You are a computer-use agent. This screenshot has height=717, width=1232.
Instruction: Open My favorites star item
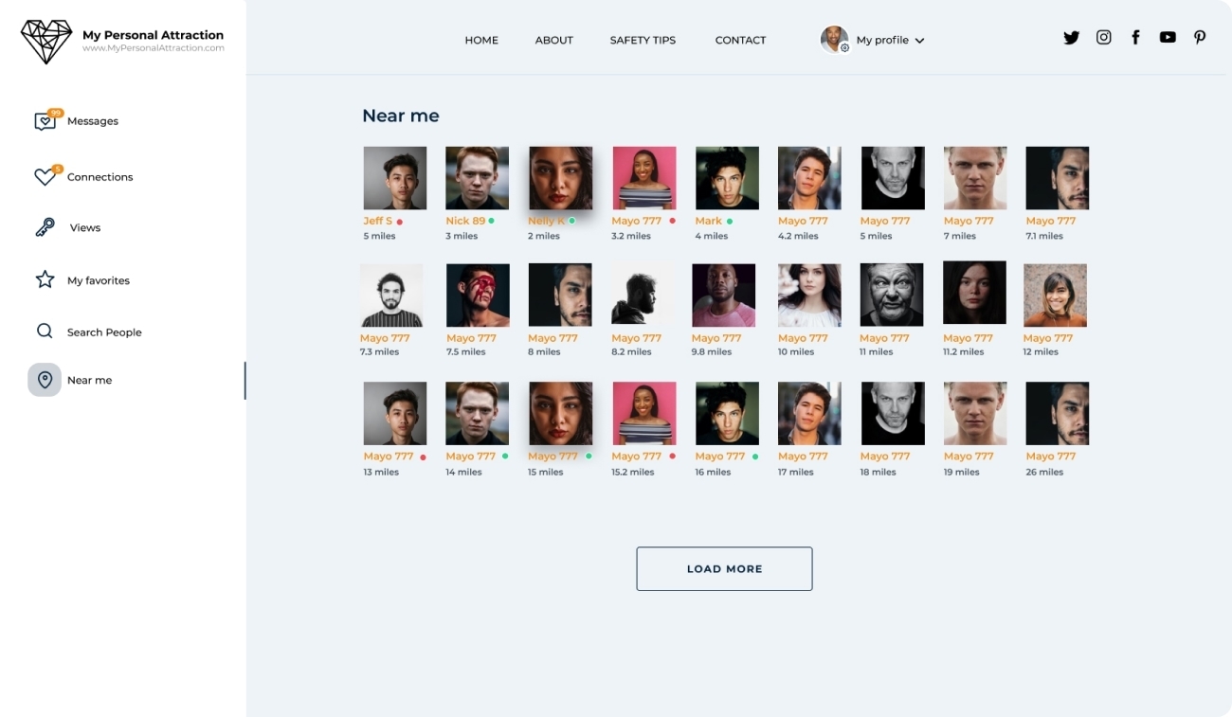point(82,280)
